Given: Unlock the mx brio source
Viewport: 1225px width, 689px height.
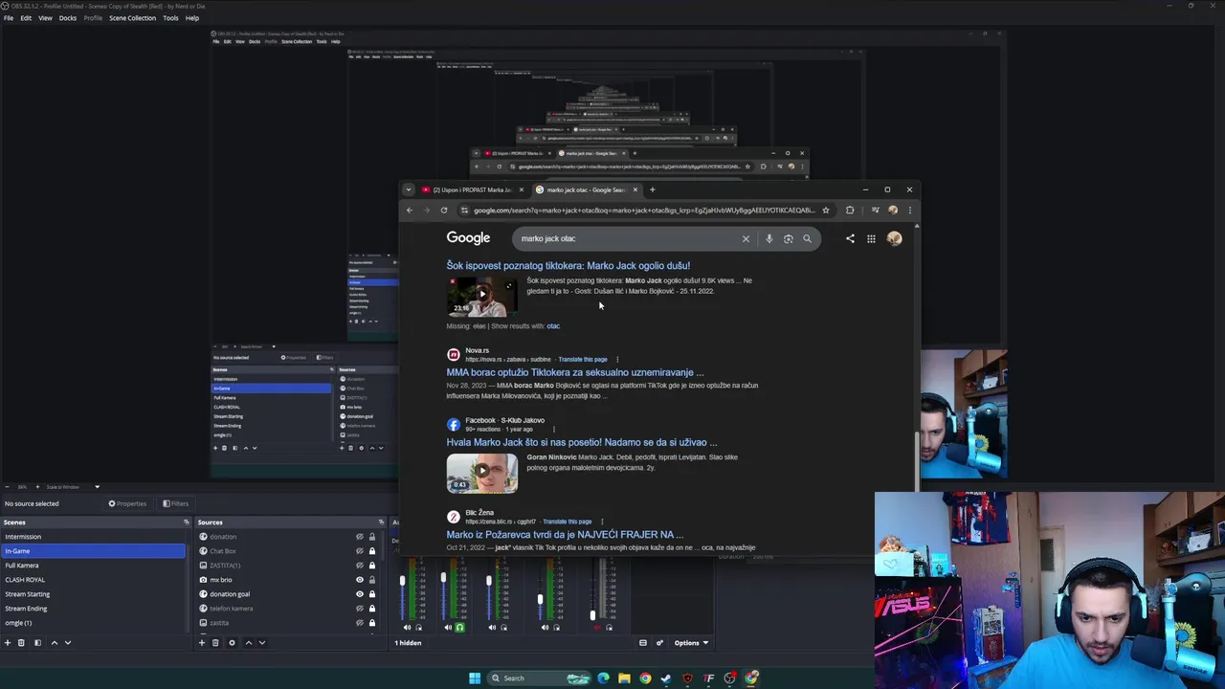Looking at the screenshot, I should (372, 580).
